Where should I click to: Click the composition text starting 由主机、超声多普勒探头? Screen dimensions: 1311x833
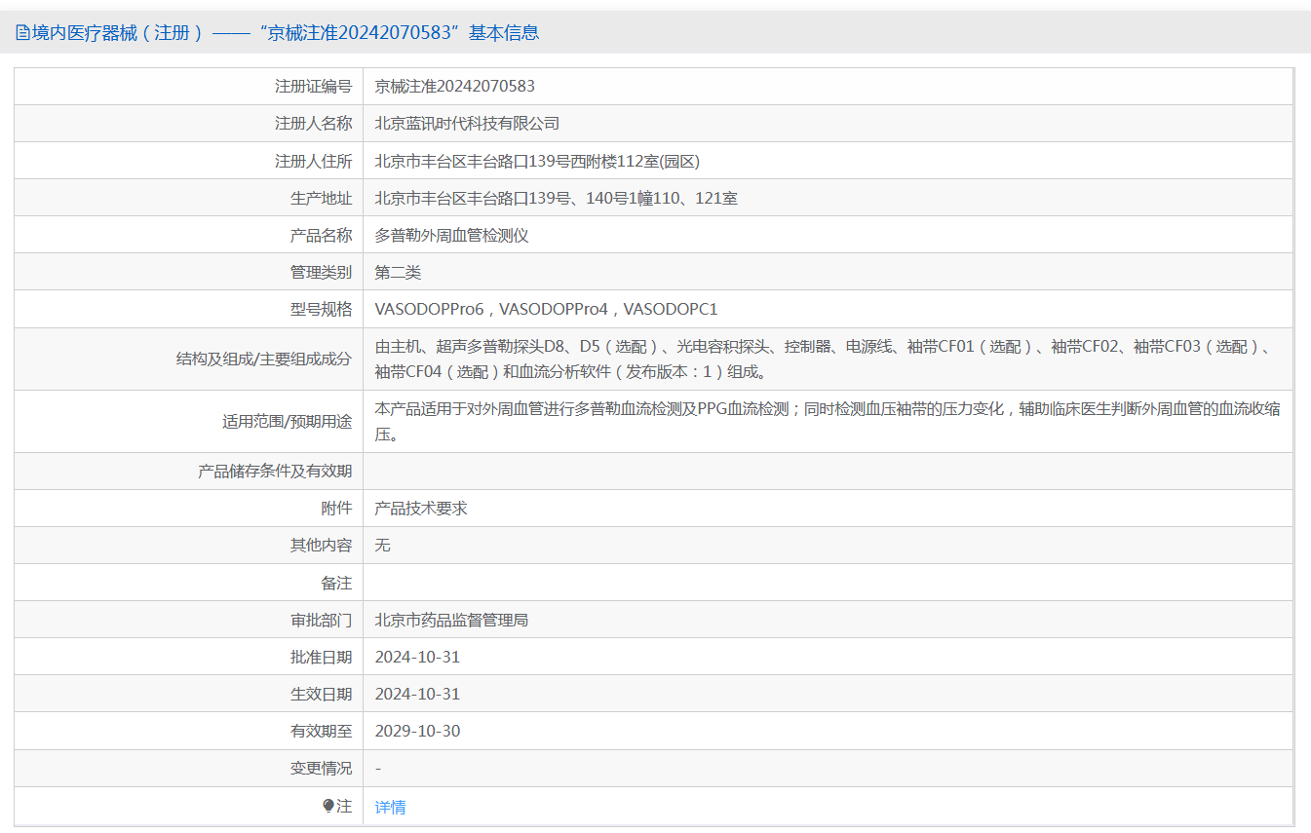tap(824, 359)
